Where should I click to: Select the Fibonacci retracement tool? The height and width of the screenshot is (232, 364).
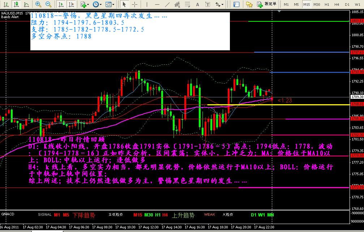pos(187,4)
